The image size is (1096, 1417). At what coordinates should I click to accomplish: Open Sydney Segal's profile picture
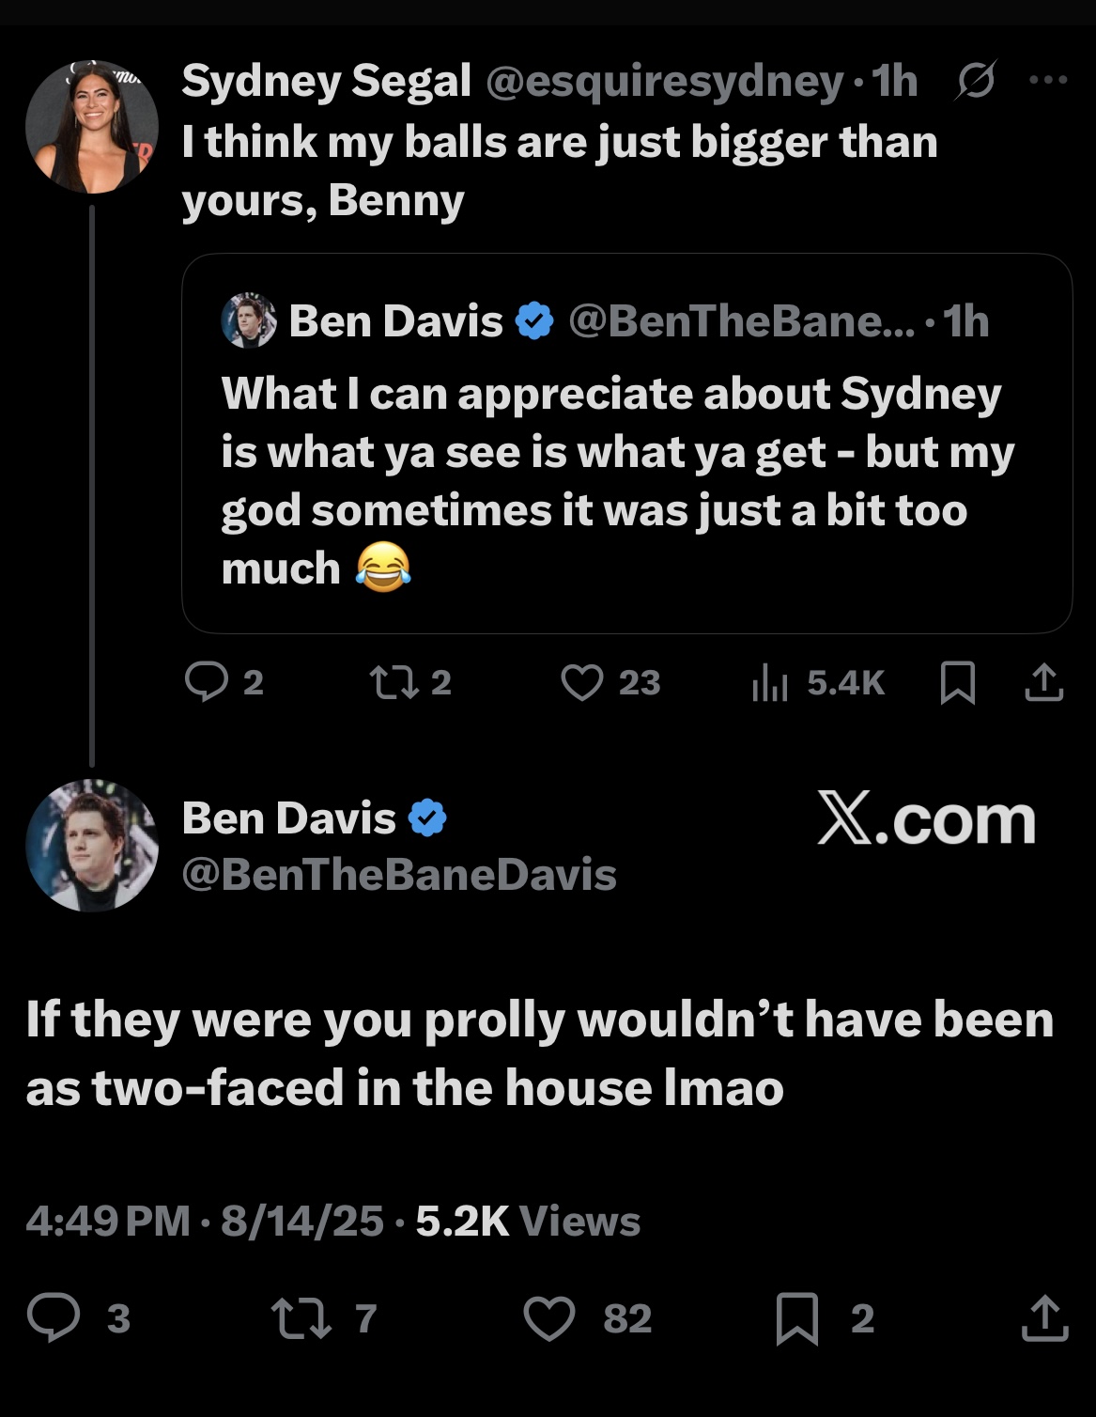(92, 127)
